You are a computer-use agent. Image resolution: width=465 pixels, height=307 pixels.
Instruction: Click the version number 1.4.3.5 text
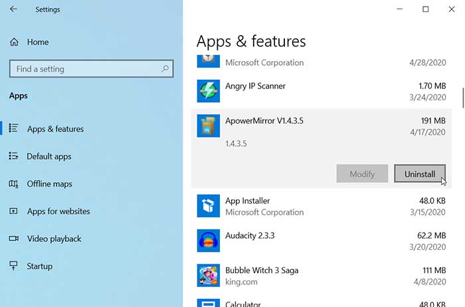coord(236,144)
